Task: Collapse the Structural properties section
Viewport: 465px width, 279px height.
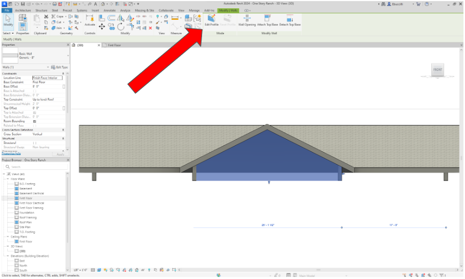Action: click(63, 138)
